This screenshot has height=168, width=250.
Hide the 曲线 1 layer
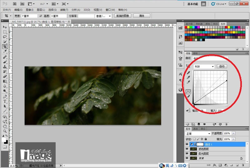tap(187, 144)
